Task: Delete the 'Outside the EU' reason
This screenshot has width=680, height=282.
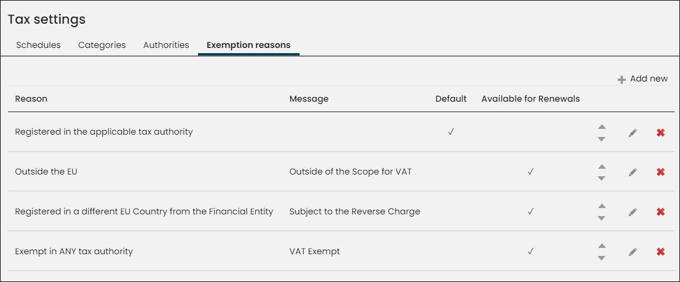Action: click(660, 172)
